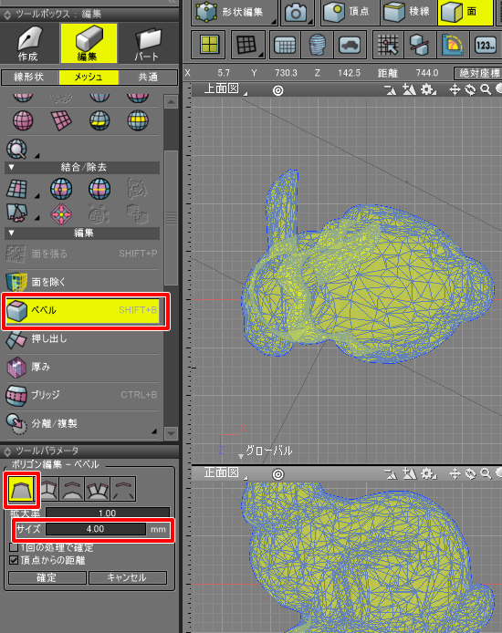Screen dimensions: 502x633
Task: Select 厚み thickness tool
Action: [x=82, y=367]
